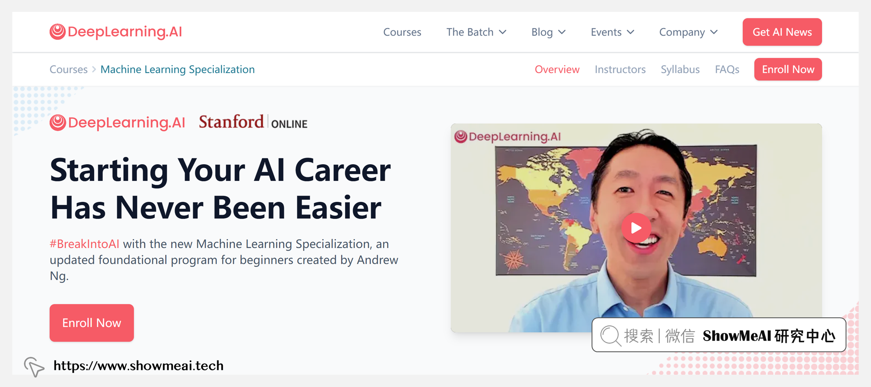Click the large Enroll Now button below the text
This screenshot has height=387, width=871.
[x=92, y=323]
